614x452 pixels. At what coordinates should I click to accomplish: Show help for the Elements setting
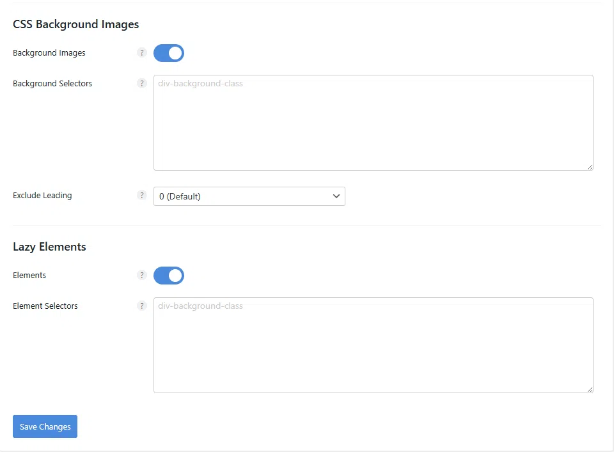[142, 276]
